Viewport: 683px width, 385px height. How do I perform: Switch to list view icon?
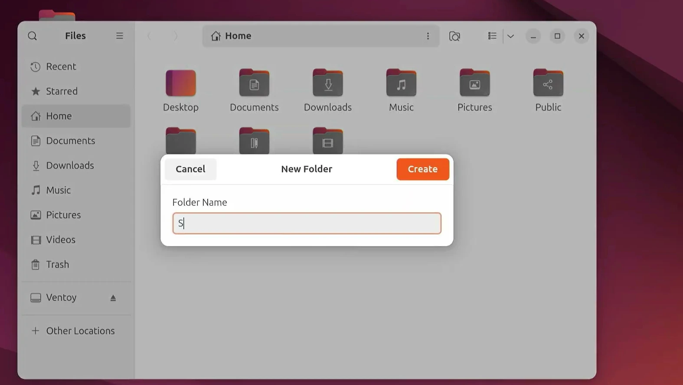[x=492, y=36]
